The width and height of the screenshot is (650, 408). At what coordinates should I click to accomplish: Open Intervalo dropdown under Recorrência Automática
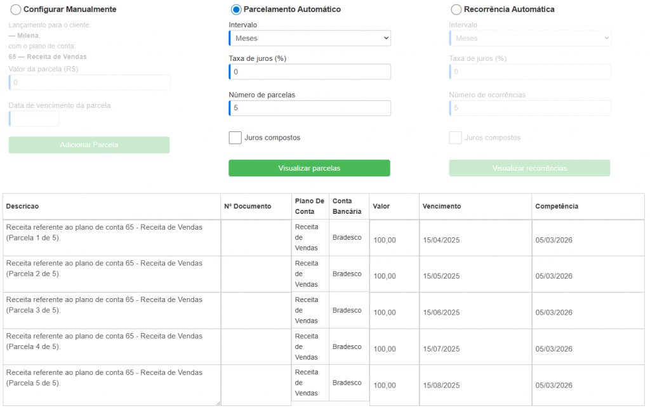pos(530,38)
